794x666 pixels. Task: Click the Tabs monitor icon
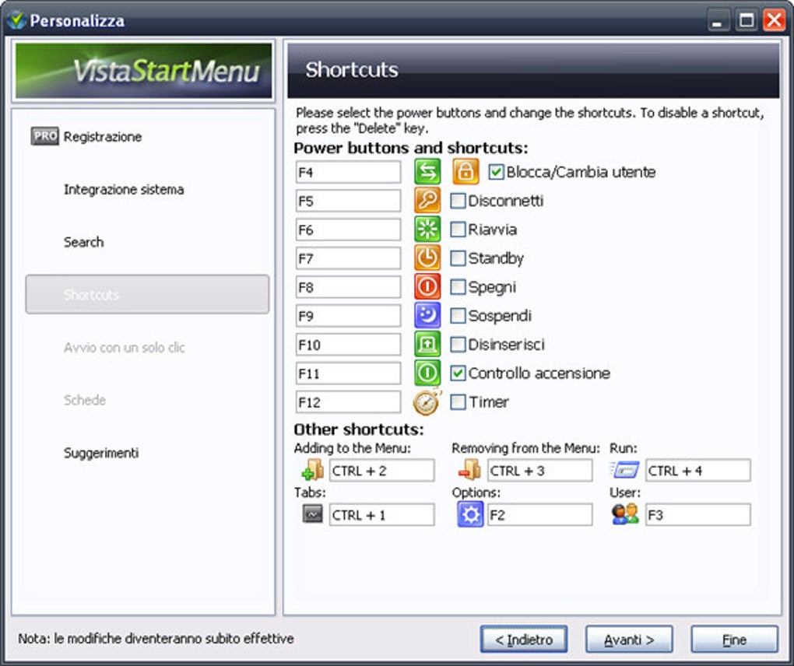point(312,514)
